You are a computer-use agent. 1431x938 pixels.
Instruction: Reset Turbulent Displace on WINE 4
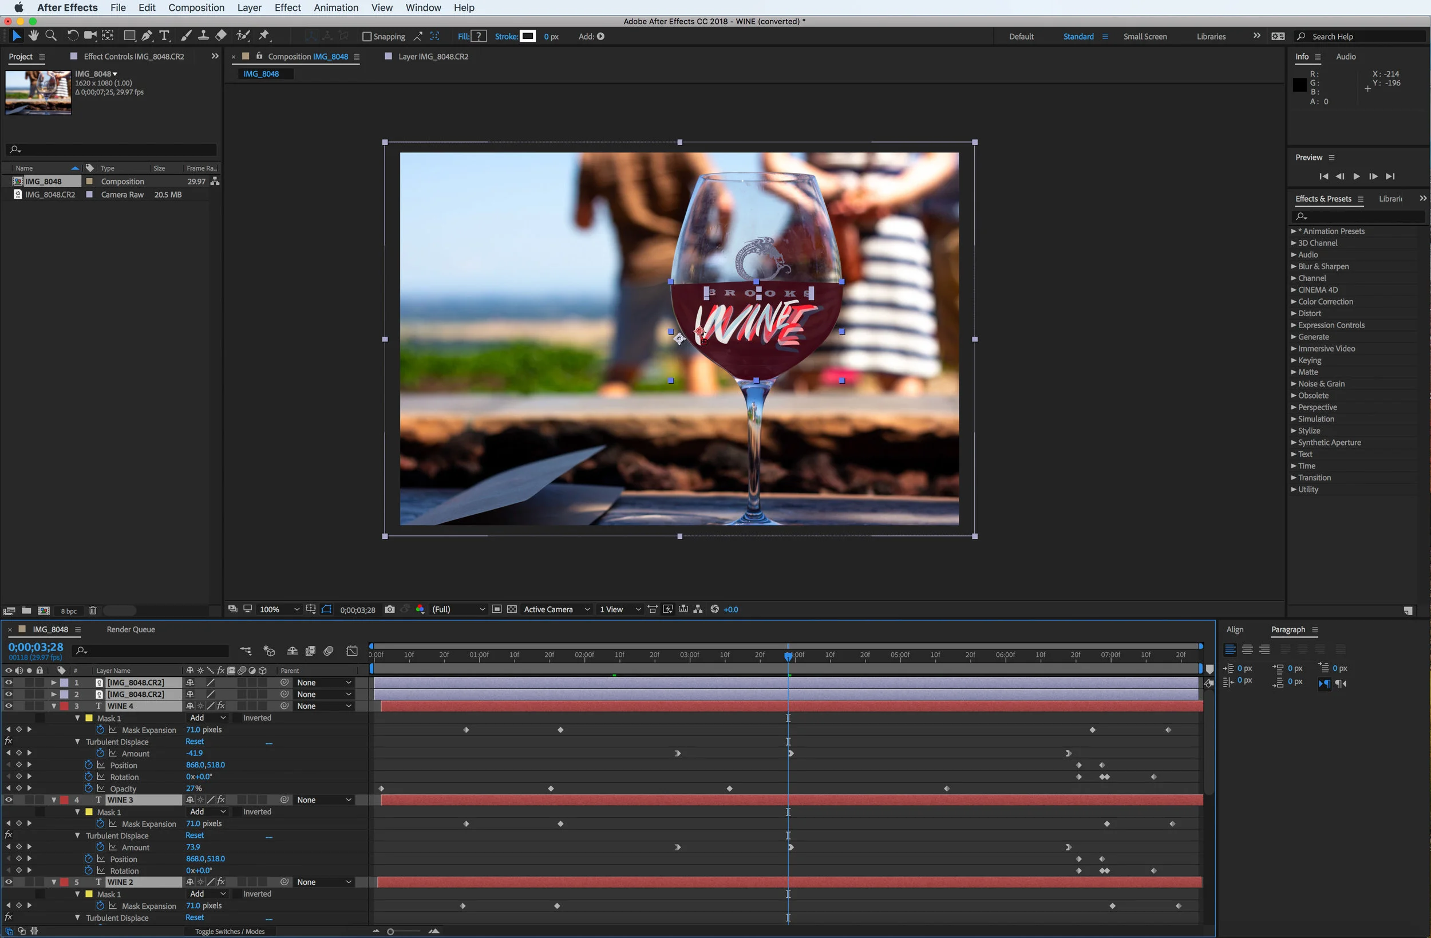194,741
